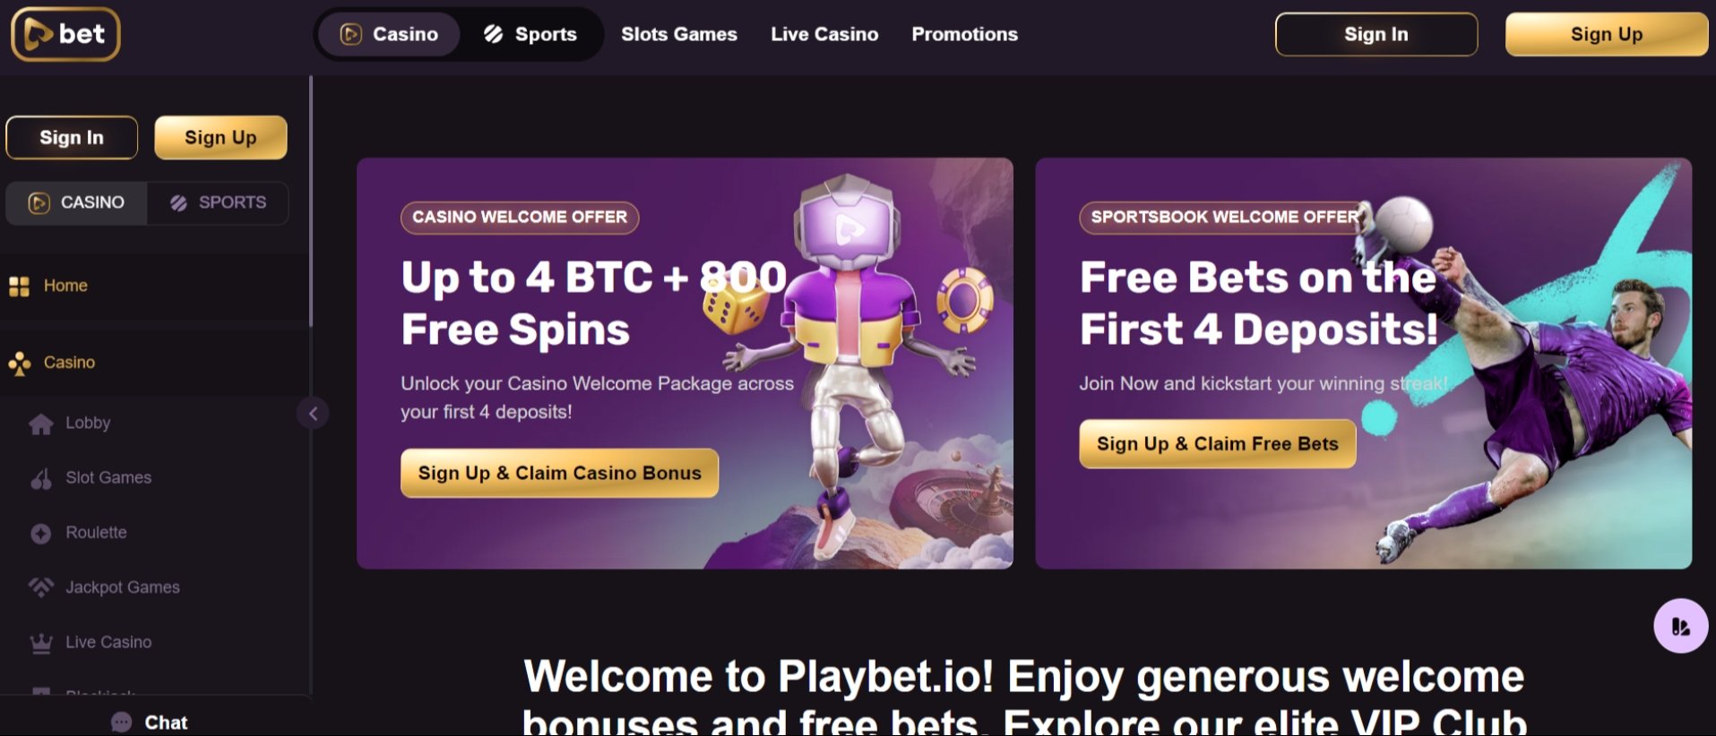This screenshot has height=736, width=1716.
Task: Click the Chat bubble icon
Action: (121, 721)
